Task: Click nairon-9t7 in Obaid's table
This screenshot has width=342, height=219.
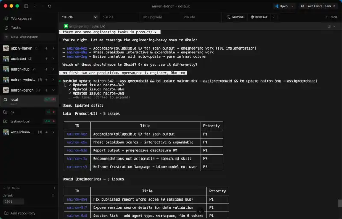Action: tap(77, 207)
